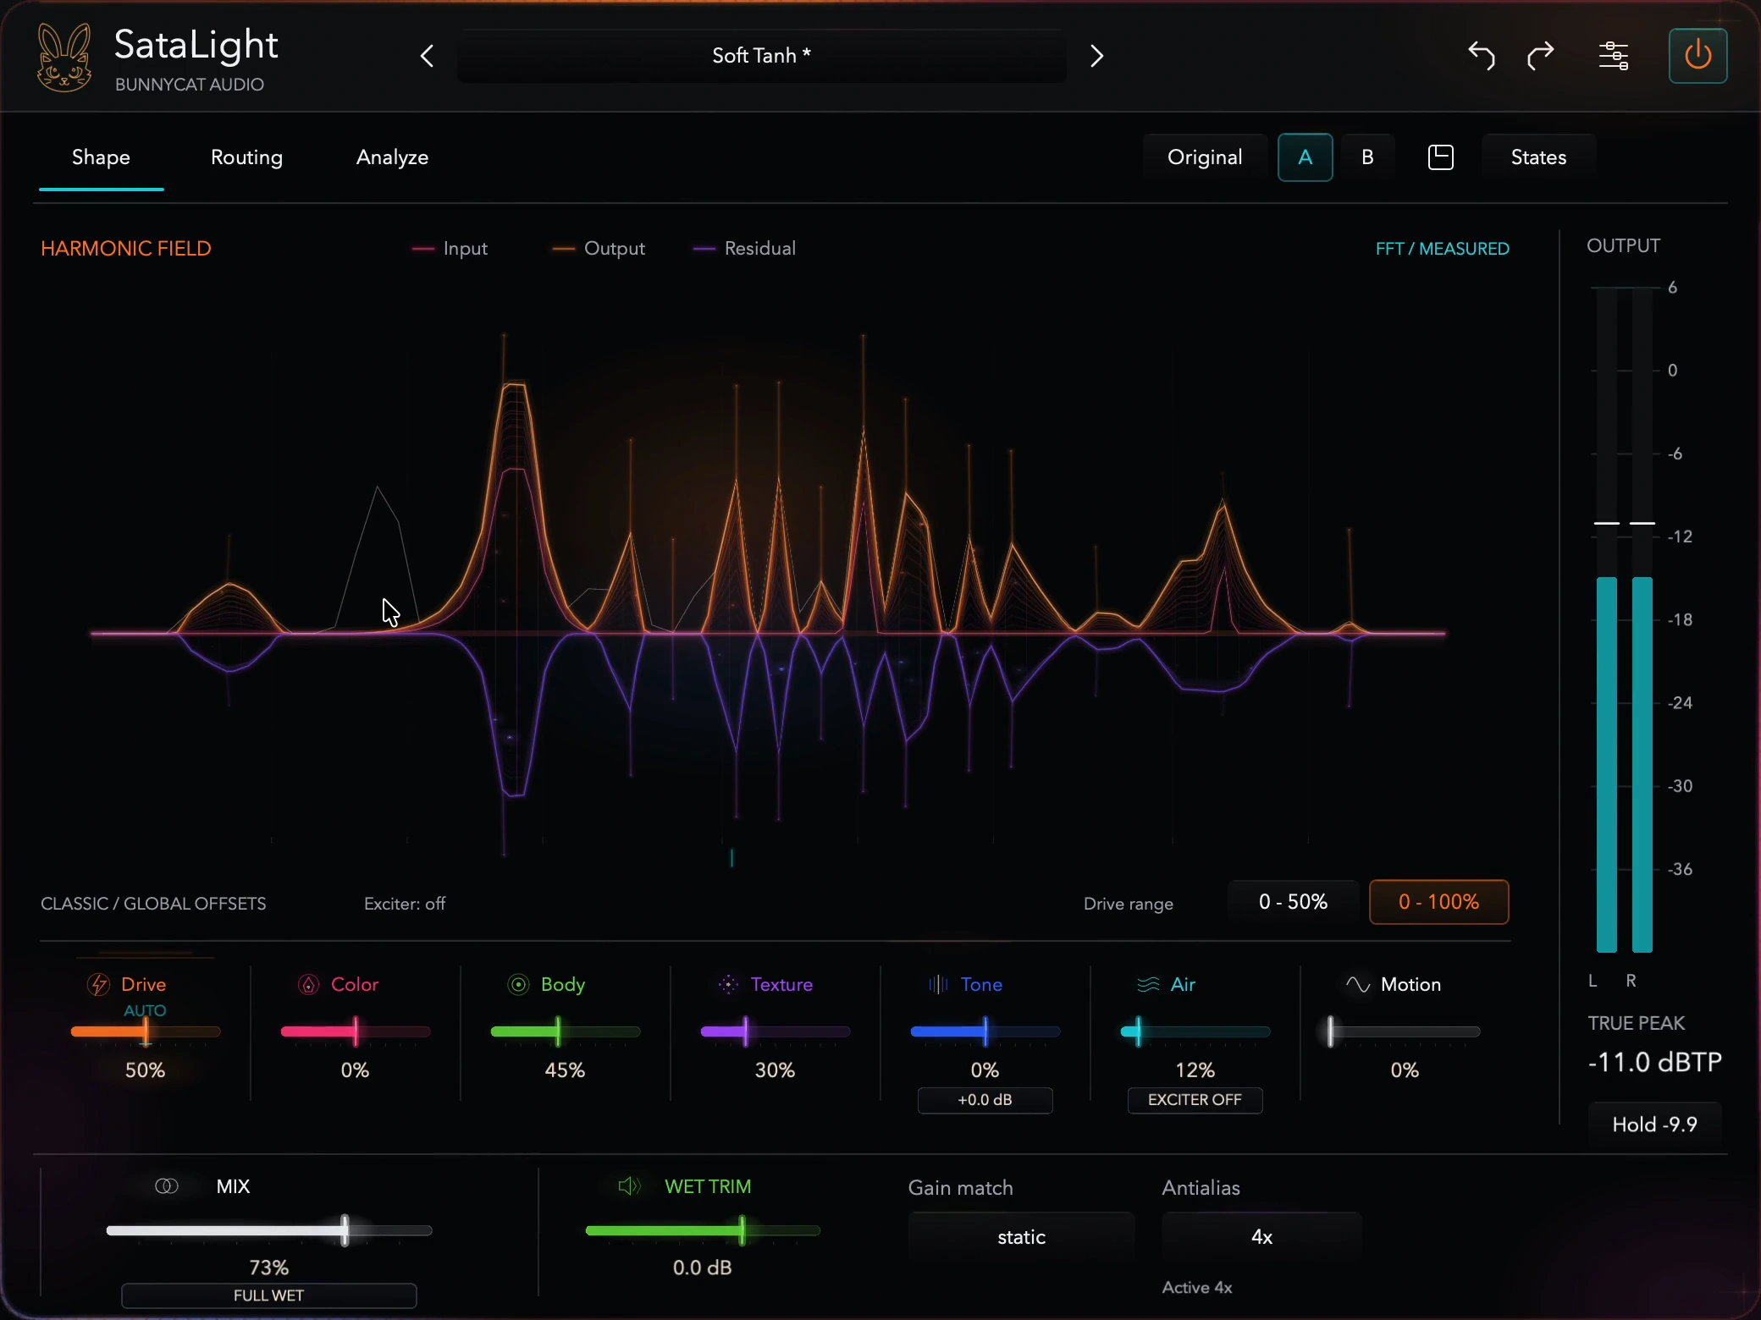
Task: Click the Motion slider handle
Action: point(1331,1031)
